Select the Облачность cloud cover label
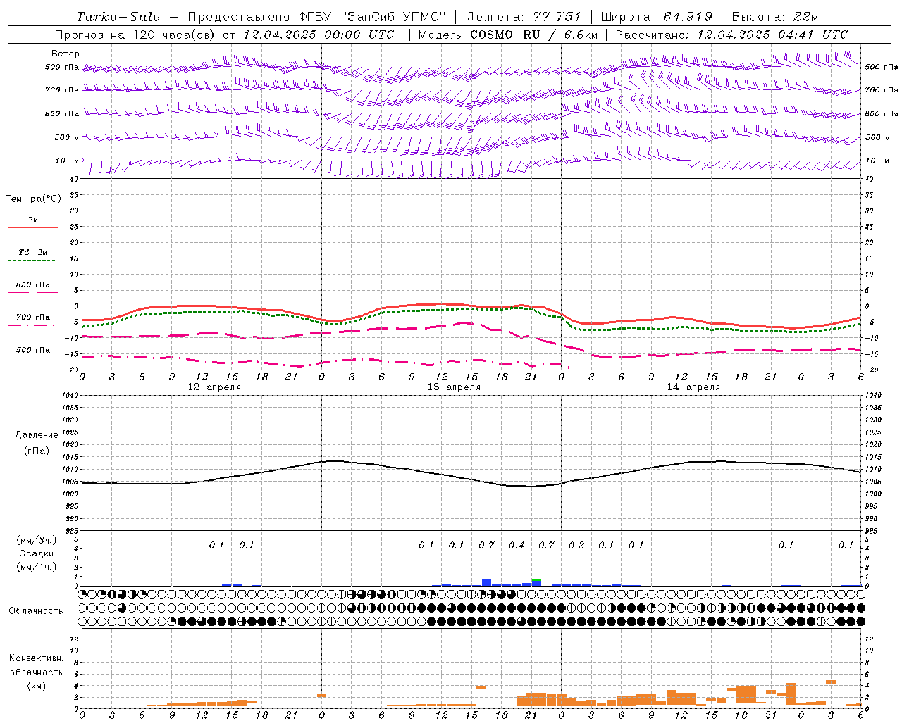 [x=36, y=610]
